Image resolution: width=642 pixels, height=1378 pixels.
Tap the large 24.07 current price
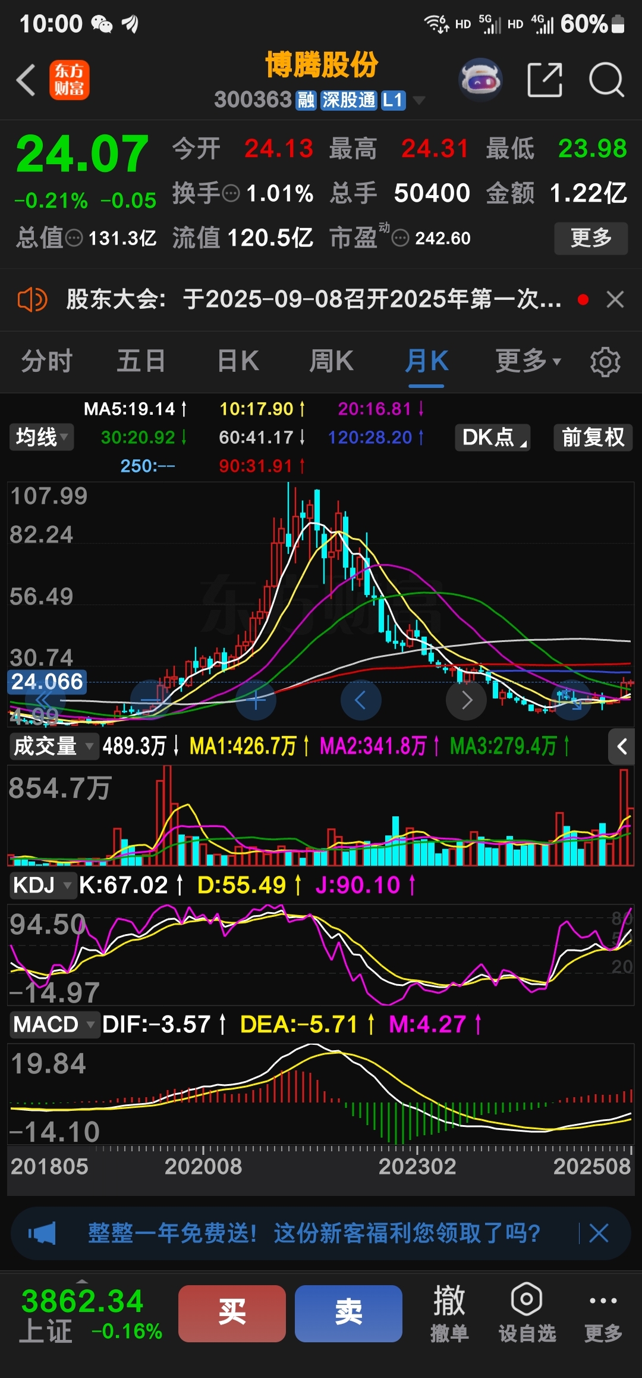tap(82, 154)
